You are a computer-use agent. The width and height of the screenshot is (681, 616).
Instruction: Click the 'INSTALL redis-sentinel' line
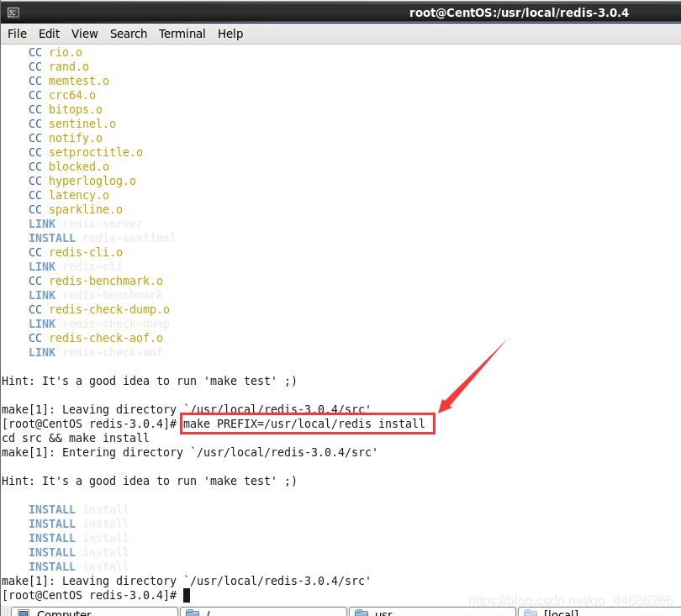102,239
